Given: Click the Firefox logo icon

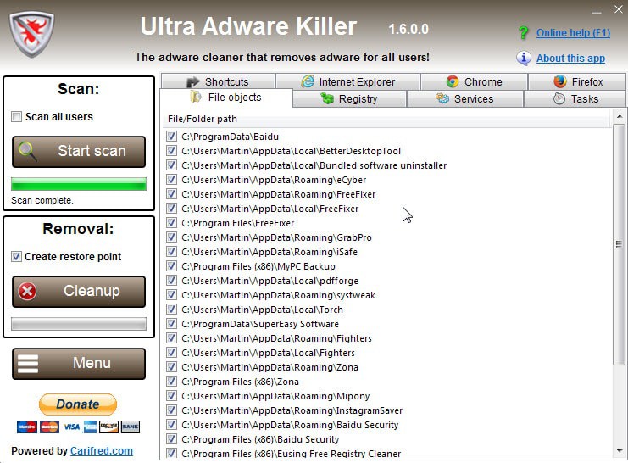Looking at the screenshot, I should click(560, 81).
